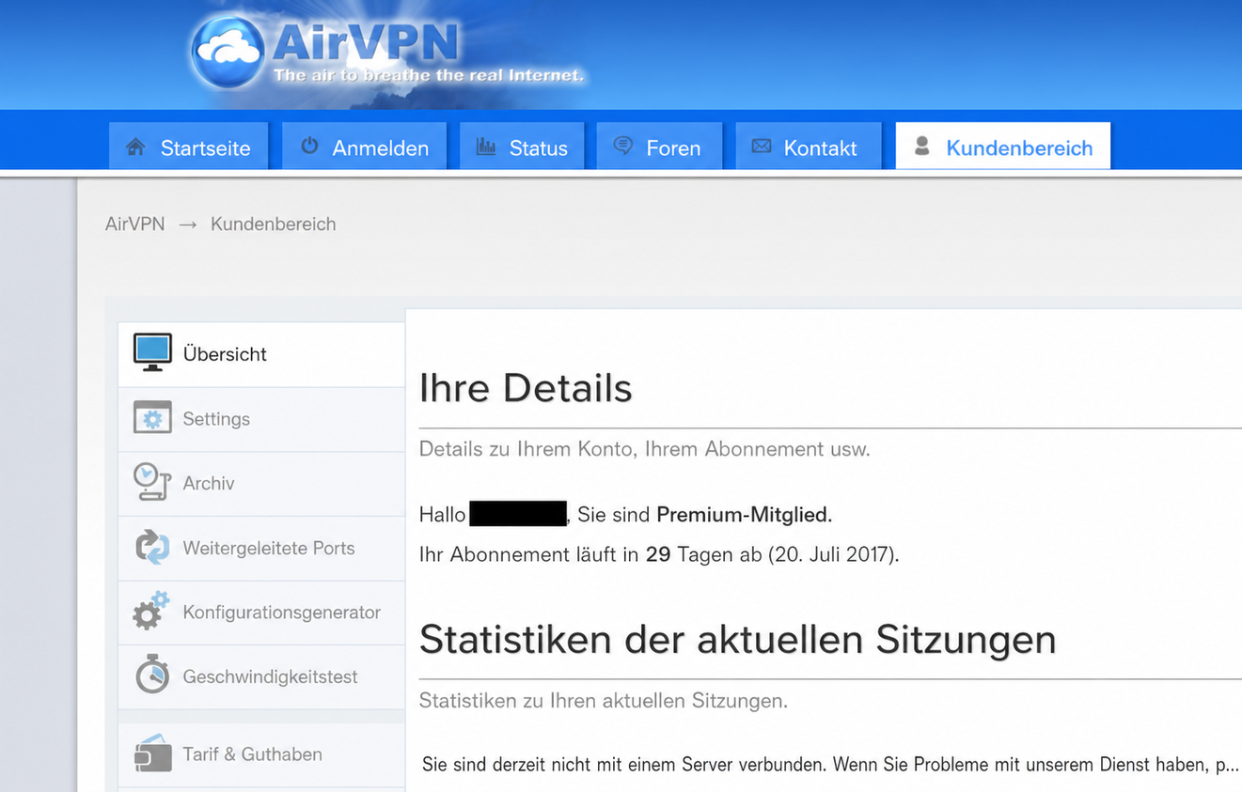Click the gears icon beside Konfigurationsgenerator
The image size is (1242, 792).
point(150,611)
